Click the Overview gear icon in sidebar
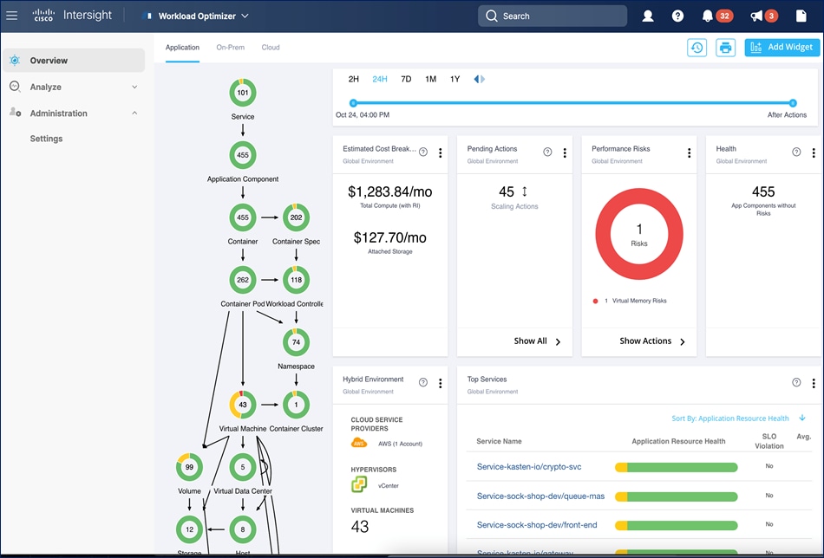 tap(13, 60)
